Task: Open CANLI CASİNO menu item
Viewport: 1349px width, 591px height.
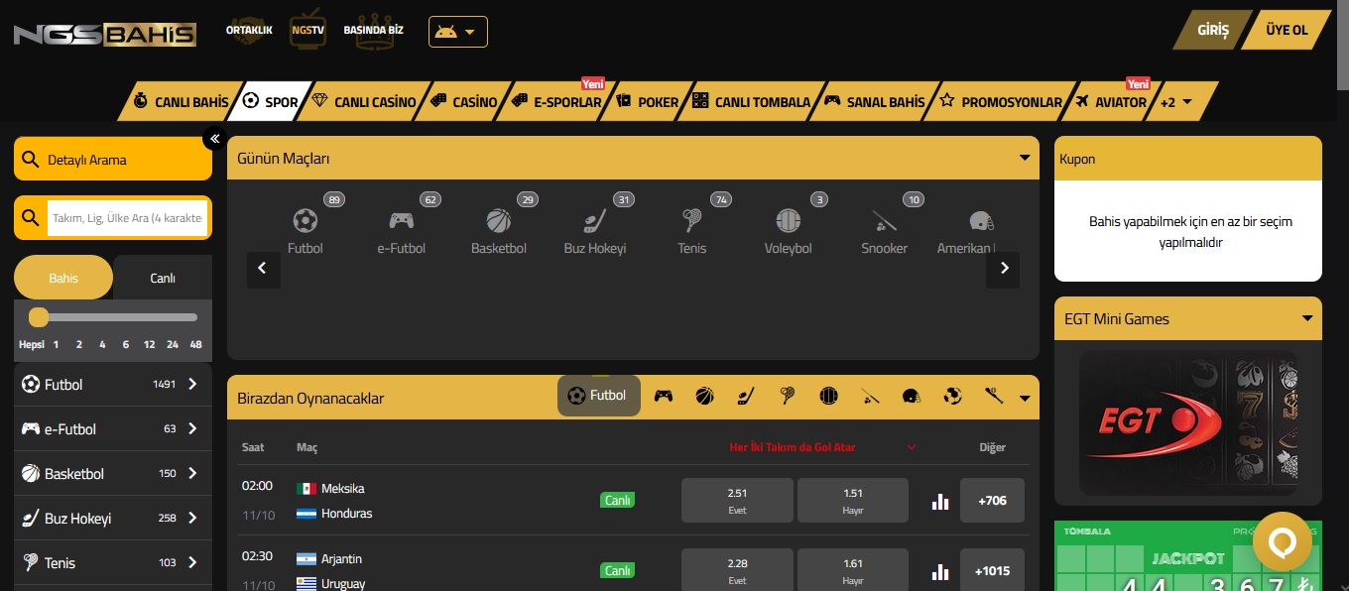Action: 364,101
